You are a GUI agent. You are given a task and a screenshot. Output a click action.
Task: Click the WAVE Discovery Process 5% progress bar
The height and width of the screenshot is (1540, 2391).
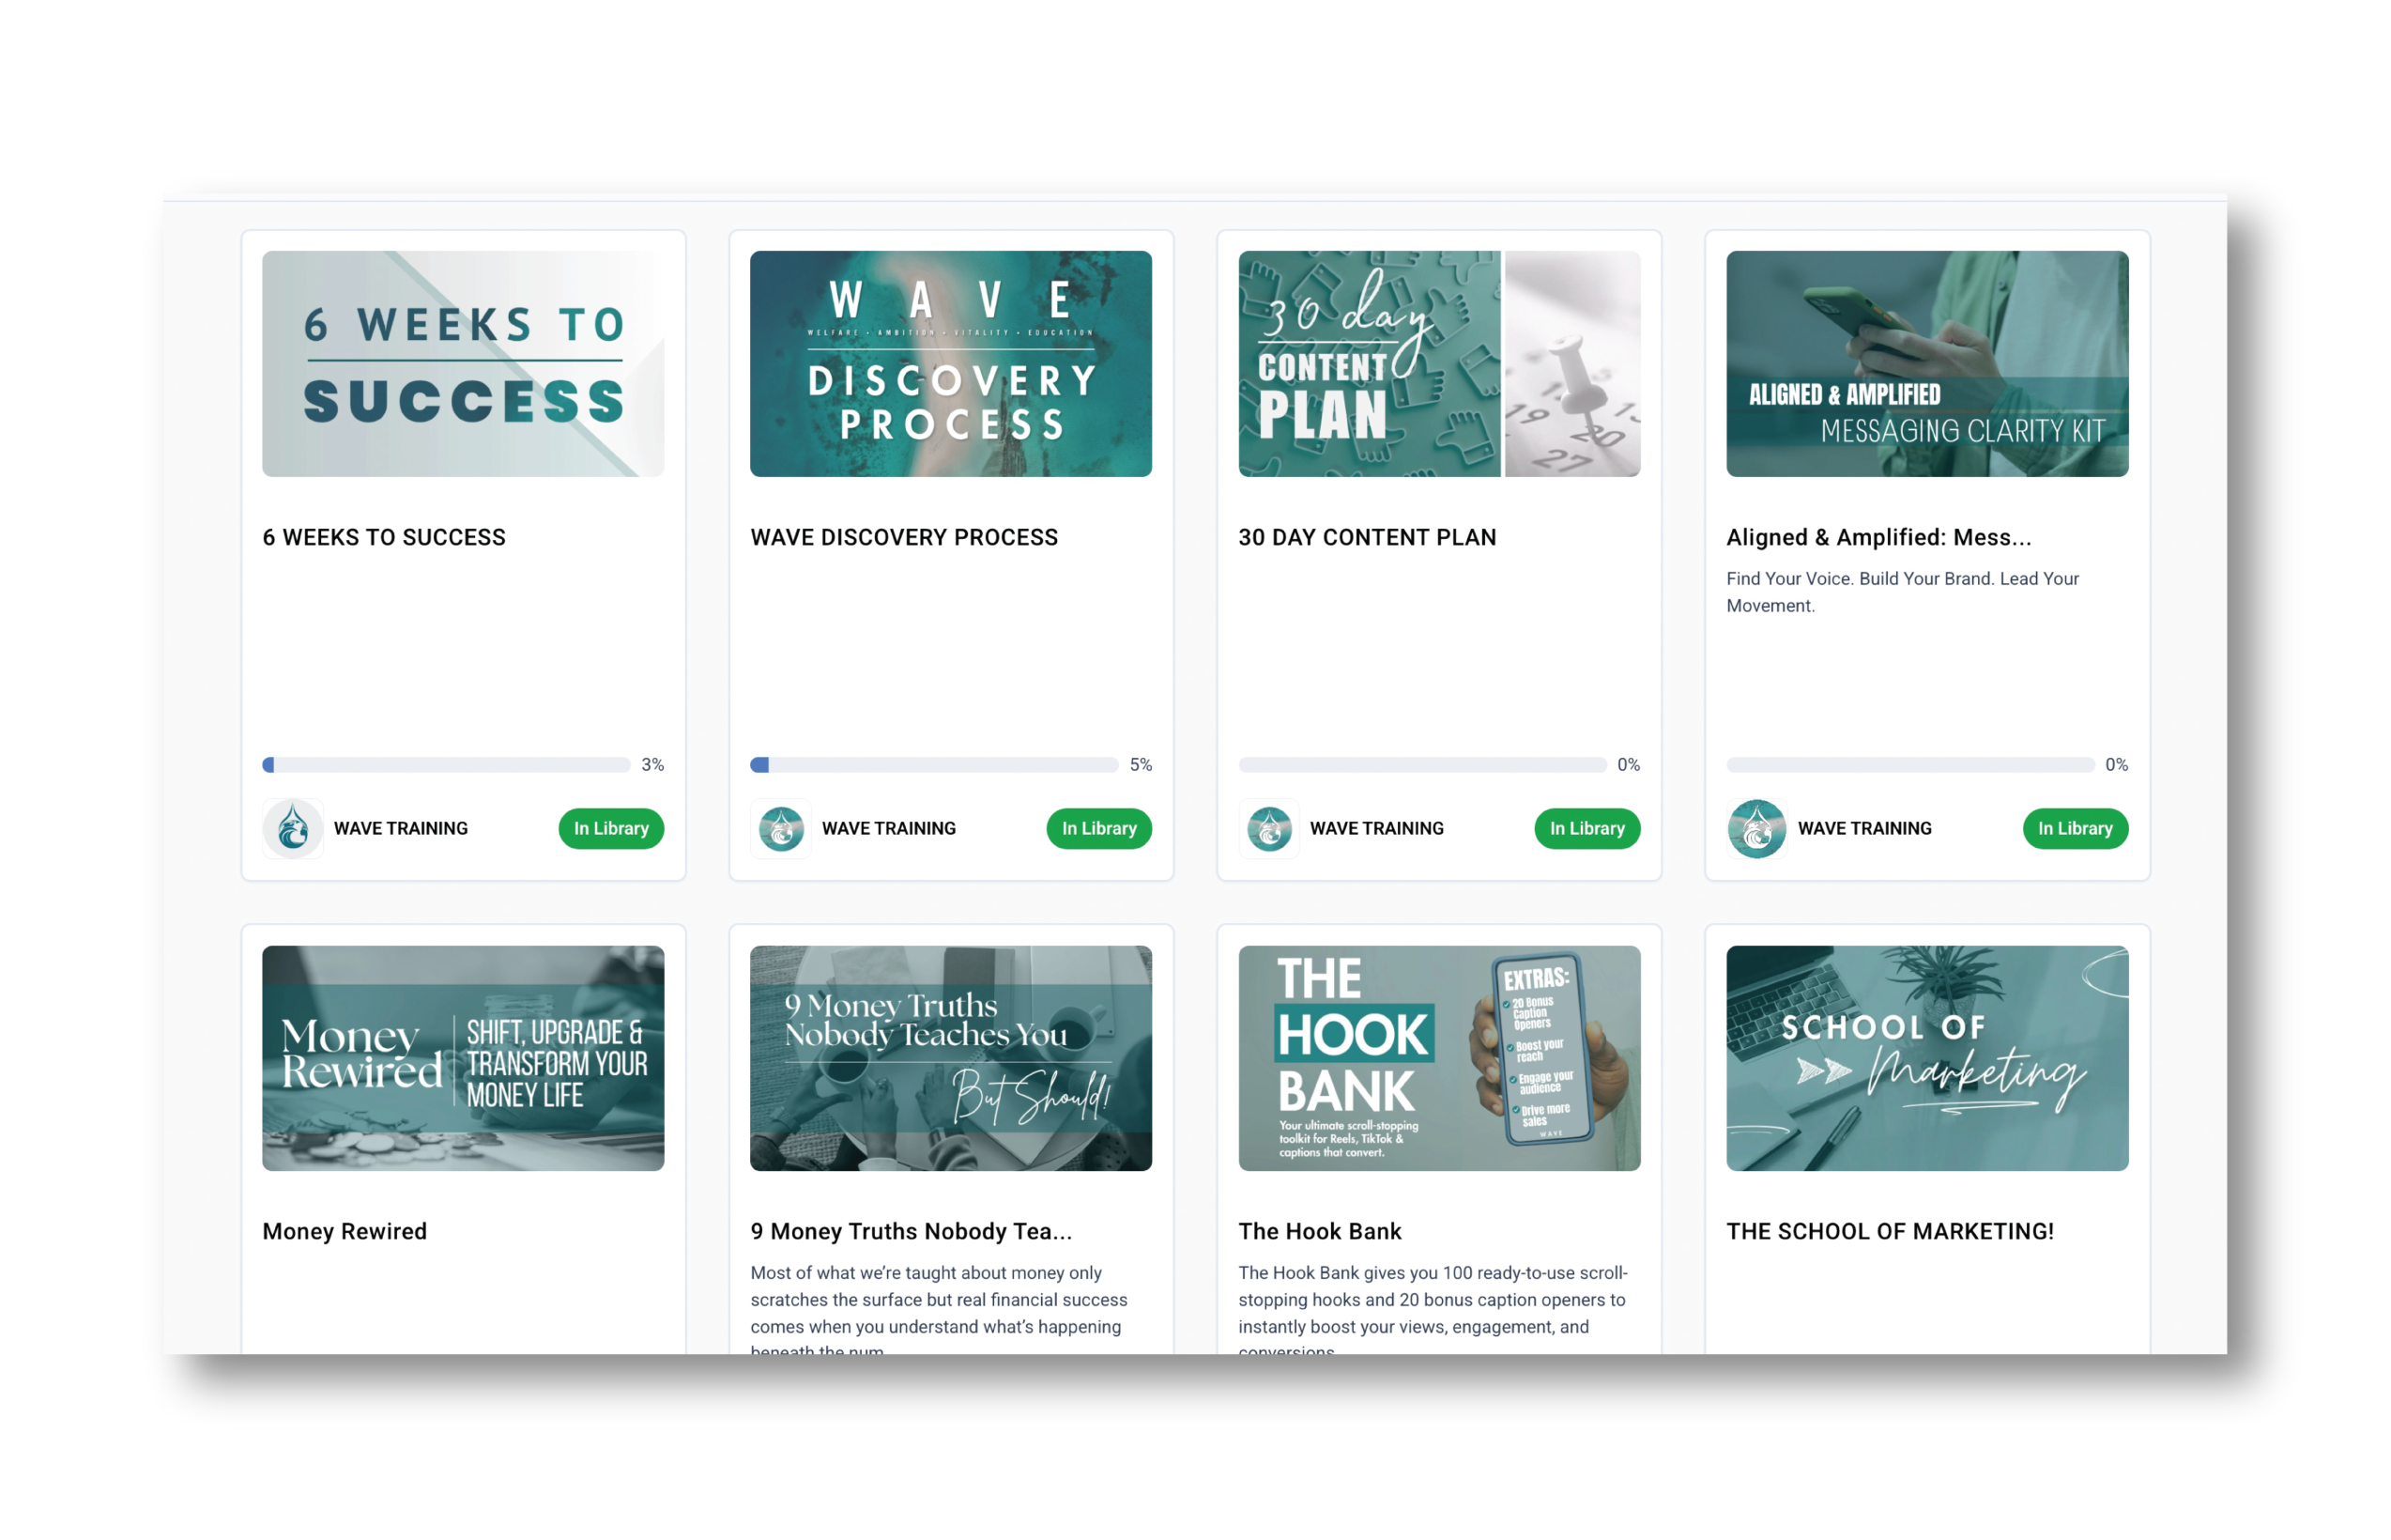(x=934, y=765)
